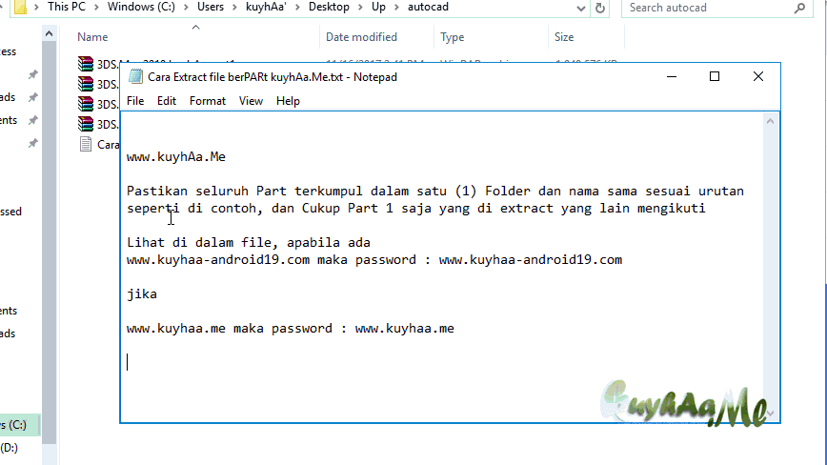The height and width of the screenshot is (465, 827).
Task: Expand the chevron after 'Up' in the path
Action: tap(396, 8)
